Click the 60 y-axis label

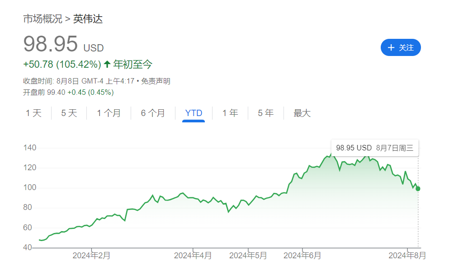pyautogui.click(x=28, y=228)
